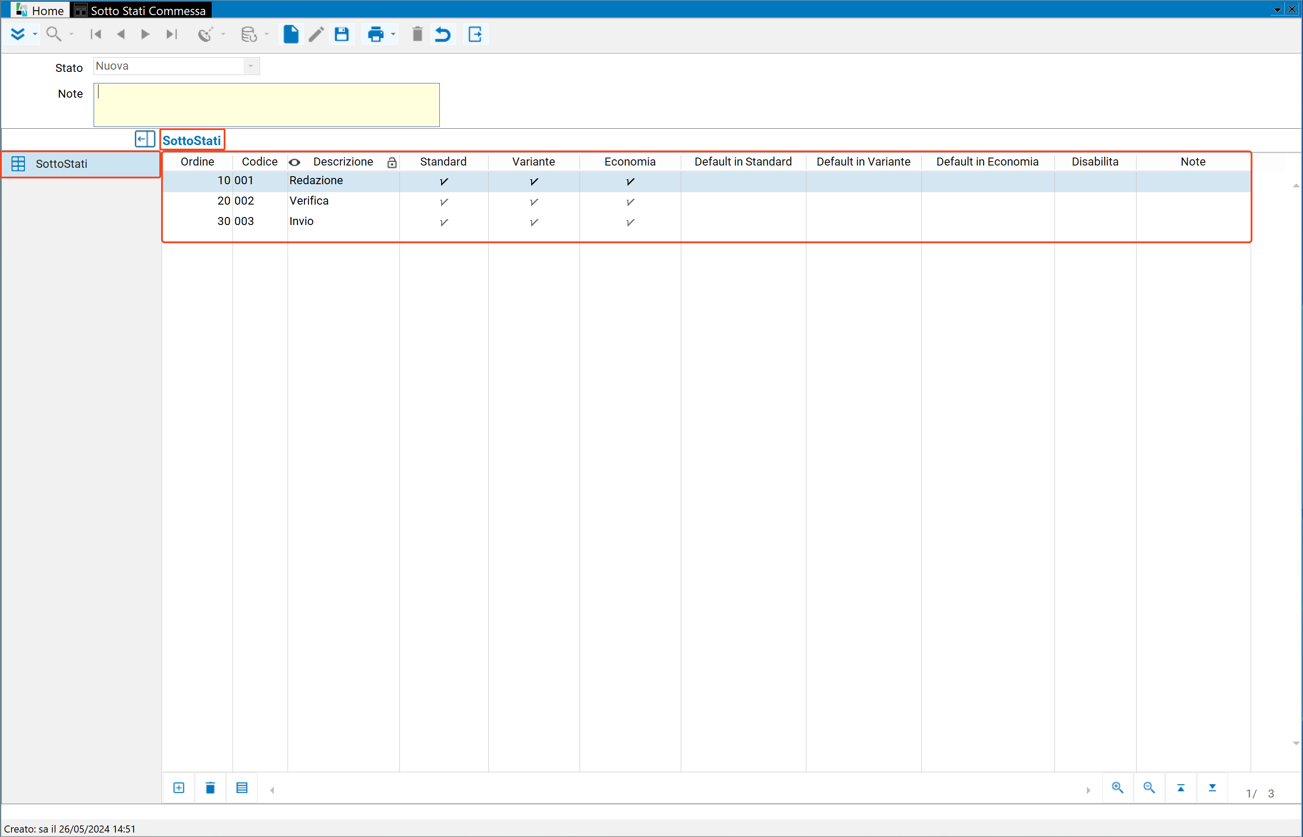Click the pencil edit icon

pos(316,34)
